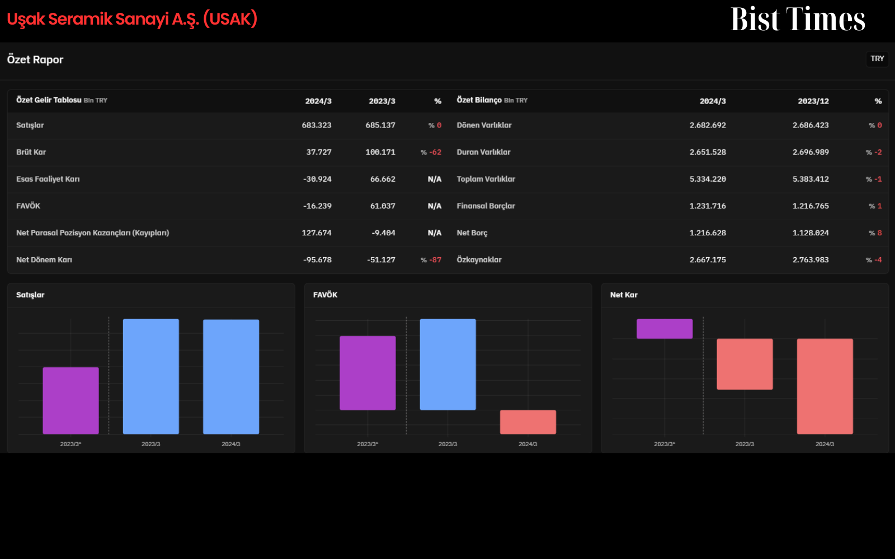This screenshot has height=559, width=895.
Task: Click Finansal Borçlar row label
Action: pyautogui.click(x=486, y=206)
